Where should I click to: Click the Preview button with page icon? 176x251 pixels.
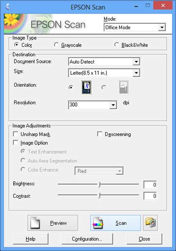click(x=53, y=223)
